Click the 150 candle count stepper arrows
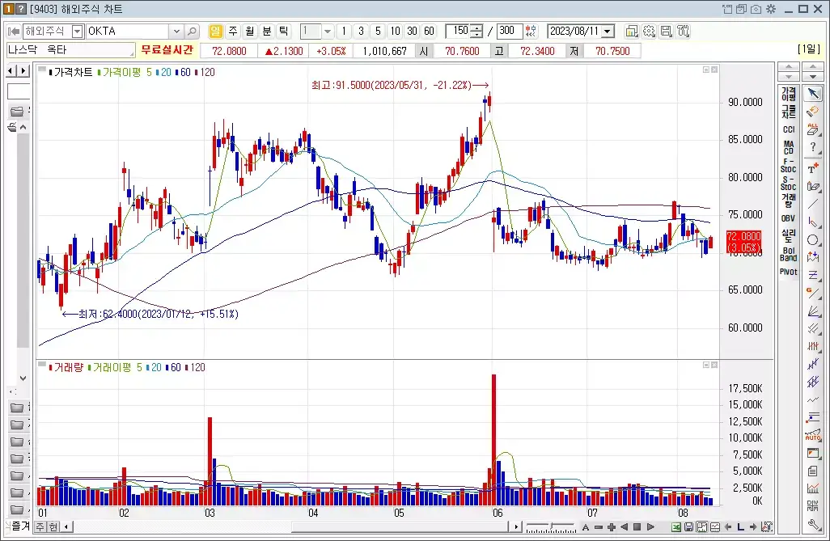Image resolution: width=830 pixels, height=541 pixels. point(477,32)
